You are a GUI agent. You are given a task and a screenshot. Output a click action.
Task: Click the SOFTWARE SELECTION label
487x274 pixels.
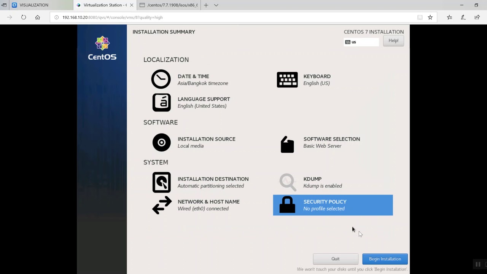(332, 139)
